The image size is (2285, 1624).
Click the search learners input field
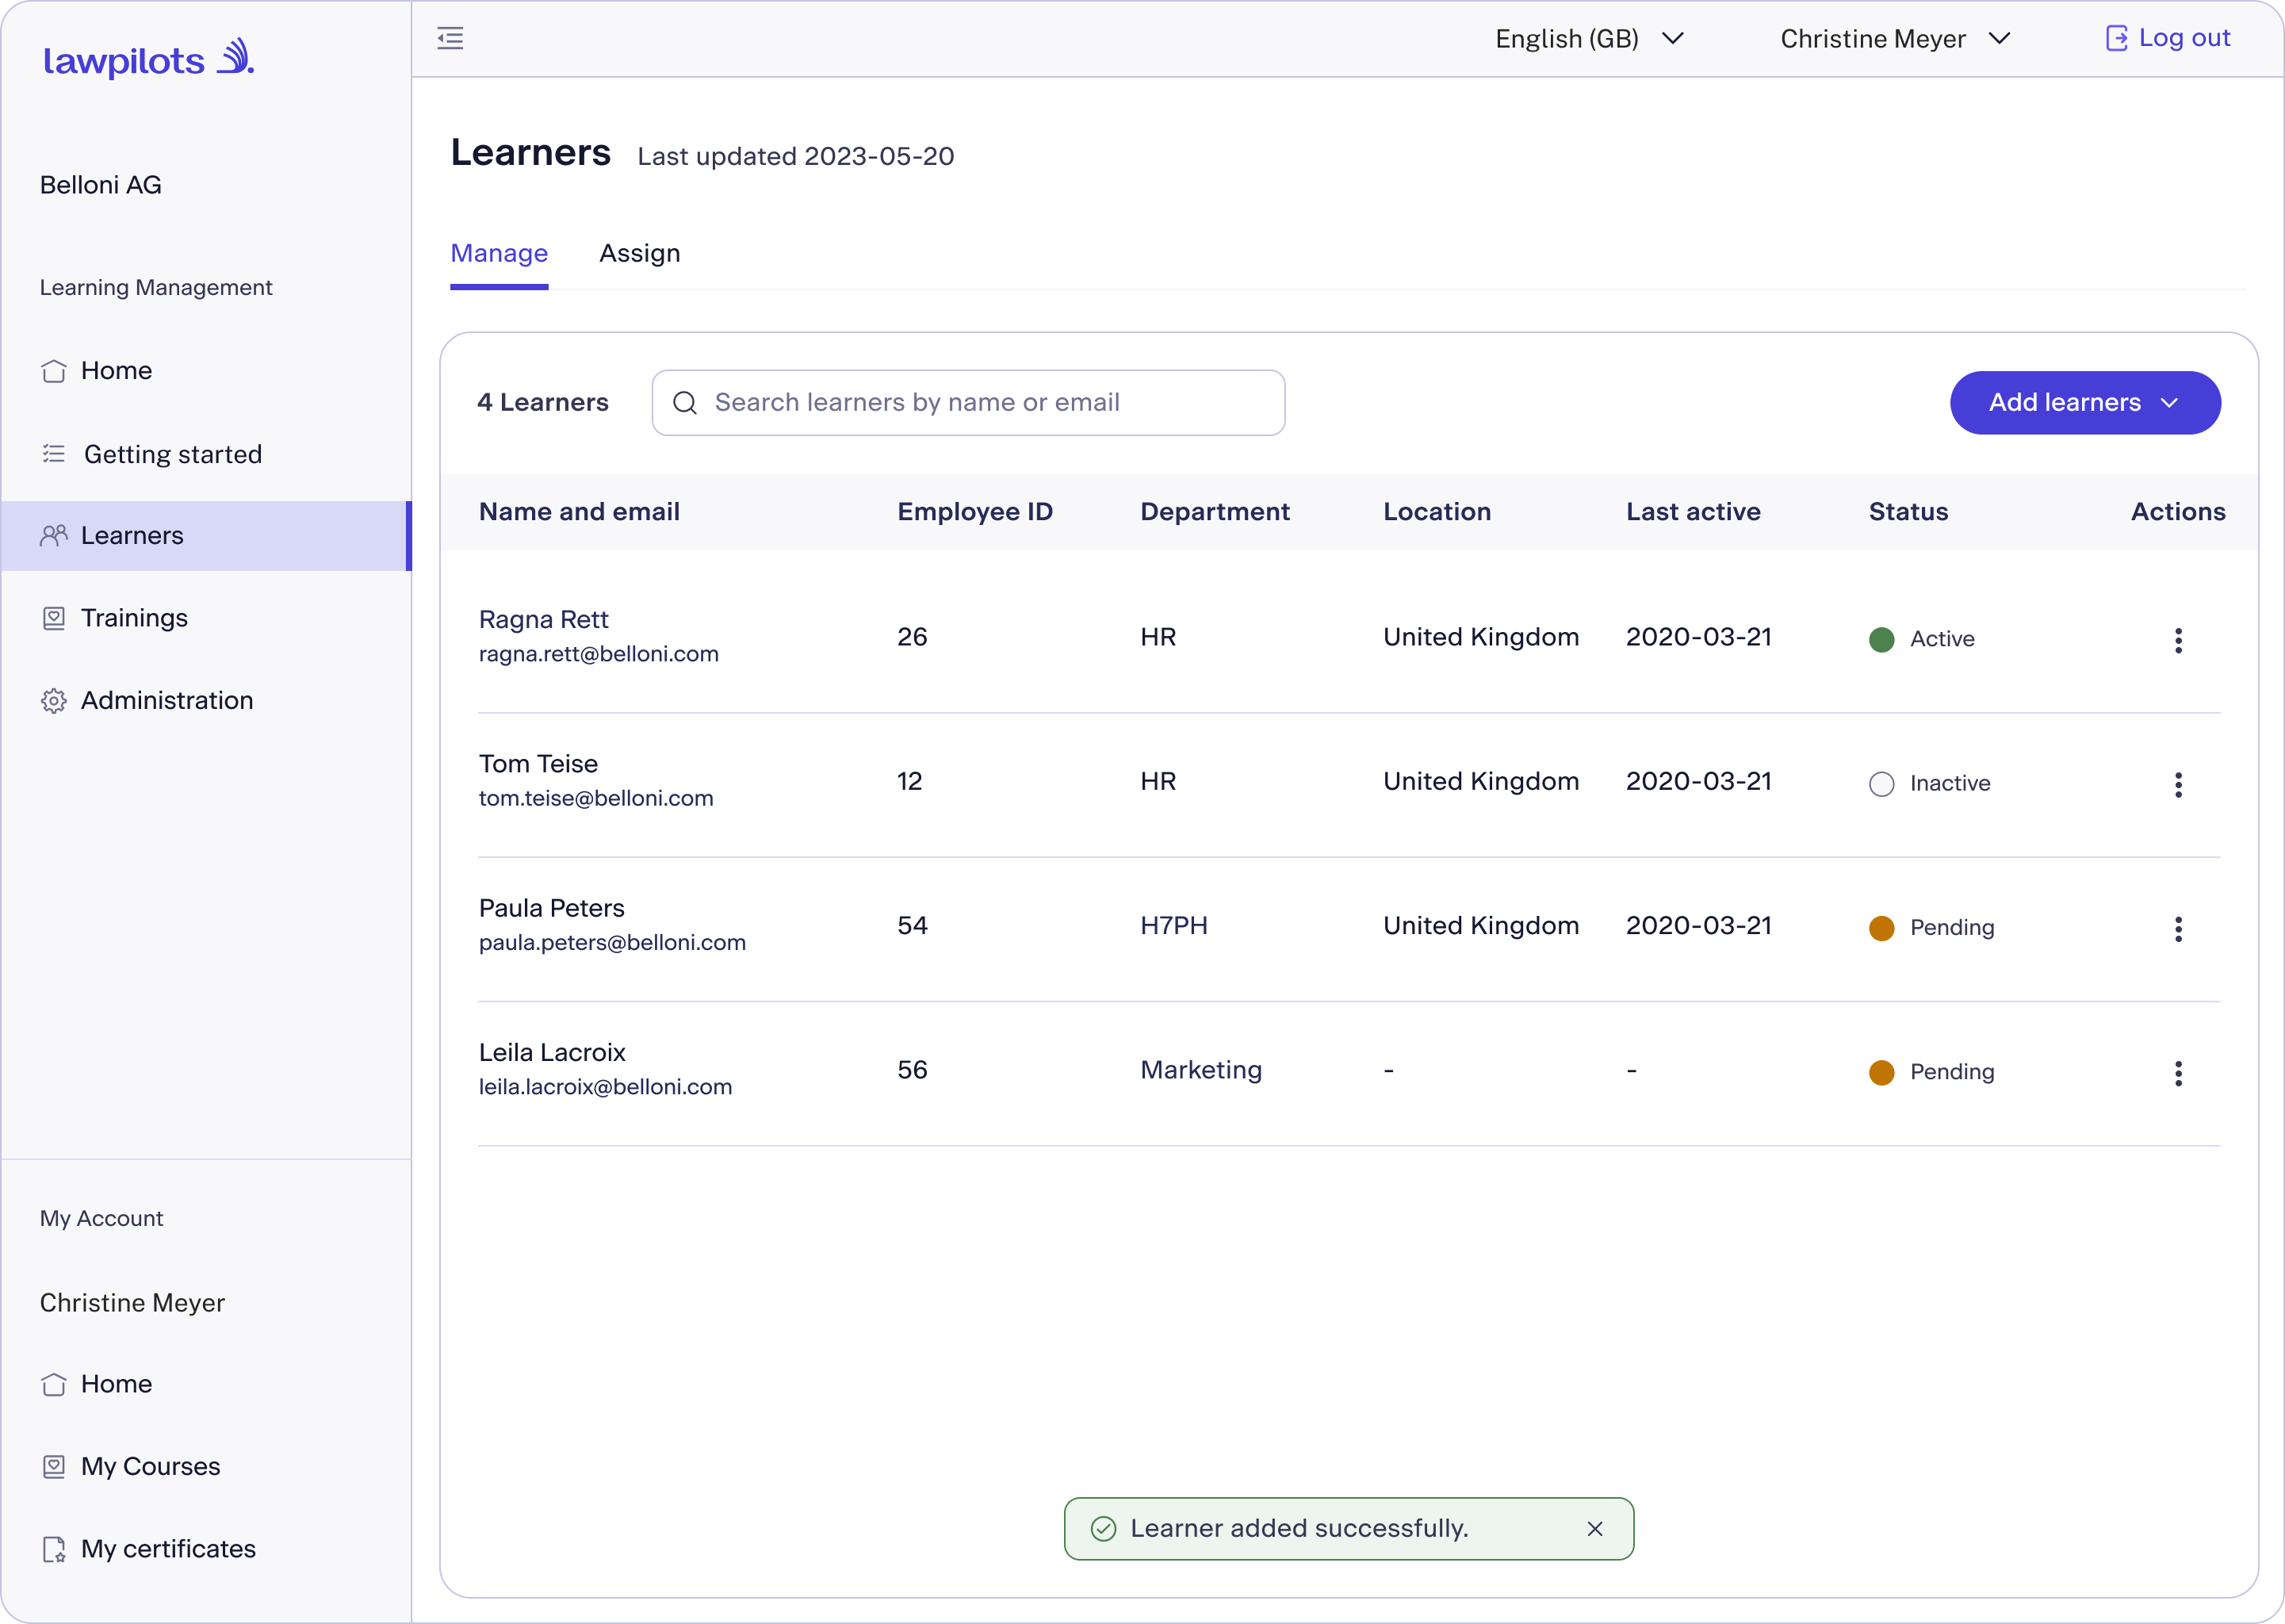969,403
